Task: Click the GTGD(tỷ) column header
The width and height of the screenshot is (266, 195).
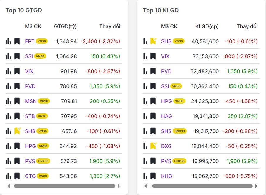Action: 65,26
